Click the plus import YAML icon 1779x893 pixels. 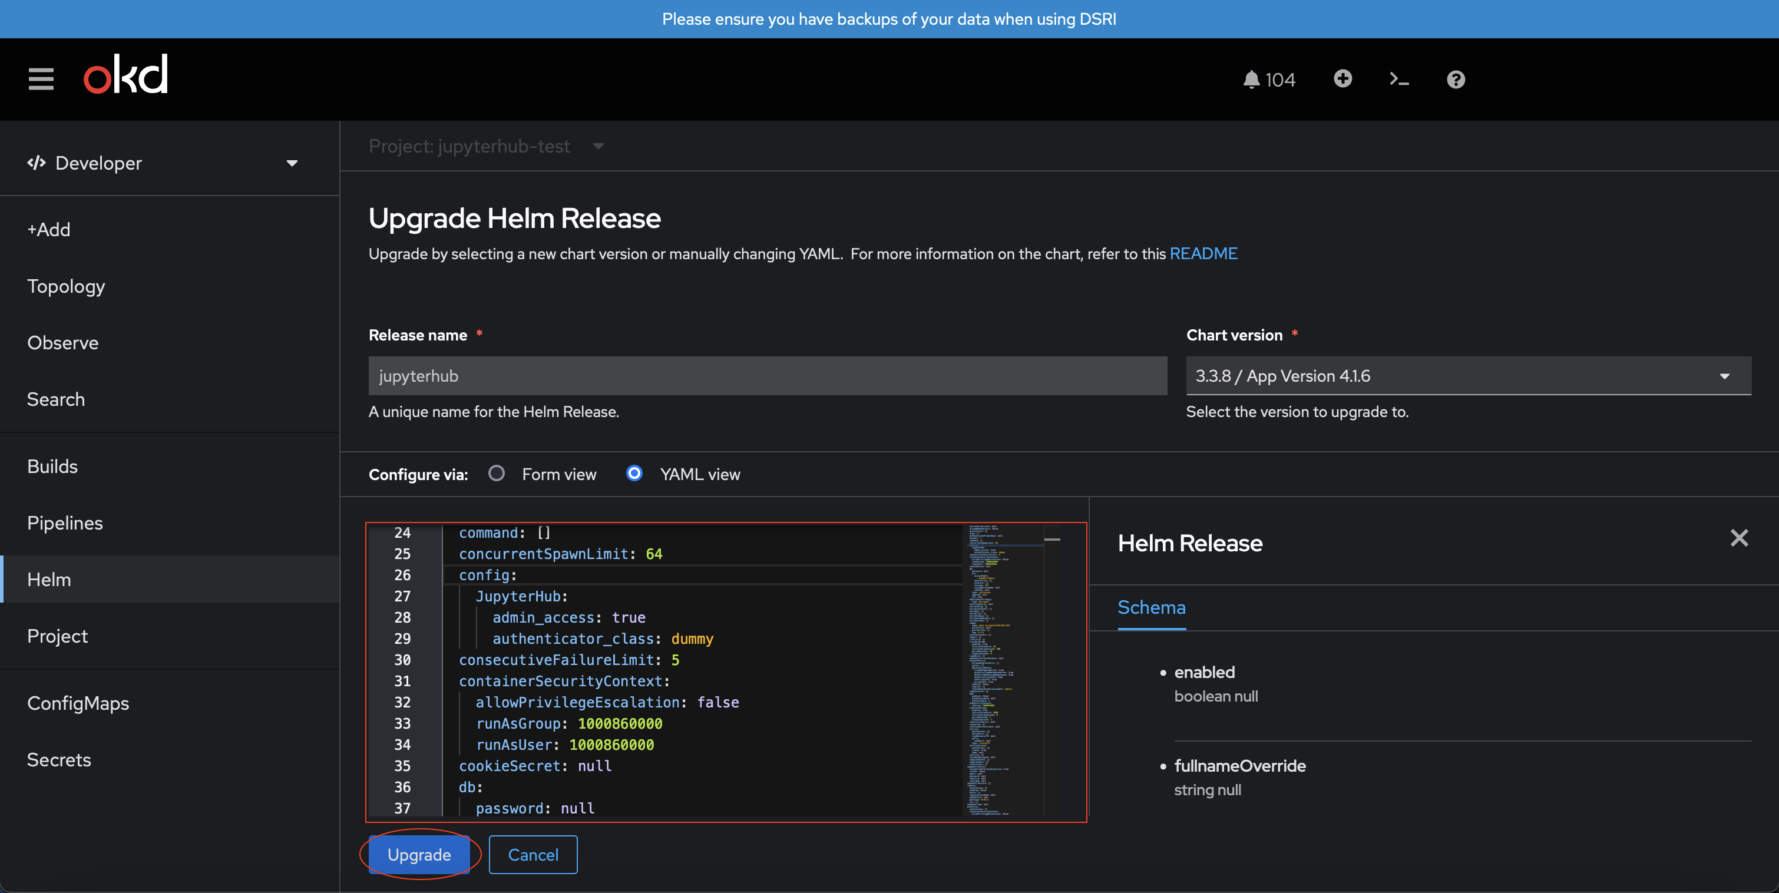(x=1342, y=79)
